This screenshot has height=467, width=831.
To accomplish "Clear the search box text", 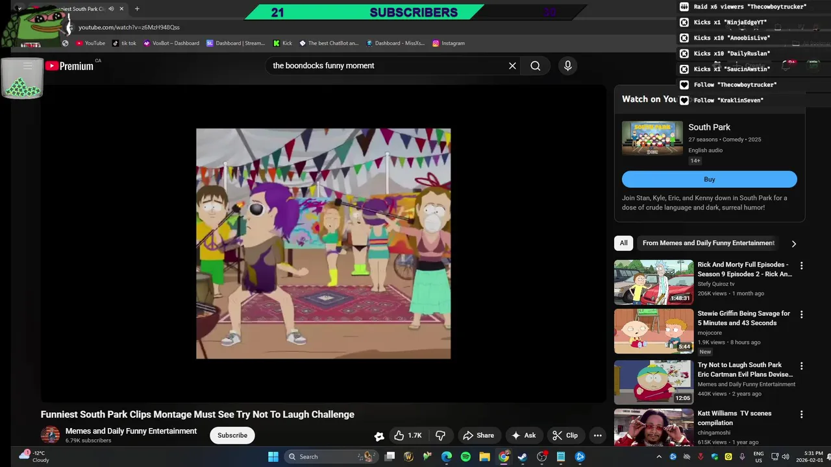I will (x=512, y=66).
